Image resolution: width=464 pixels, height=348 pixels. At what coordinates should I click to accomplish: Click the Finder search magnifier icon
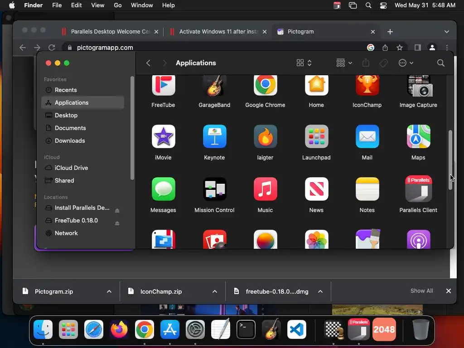(x=440, y=63)
